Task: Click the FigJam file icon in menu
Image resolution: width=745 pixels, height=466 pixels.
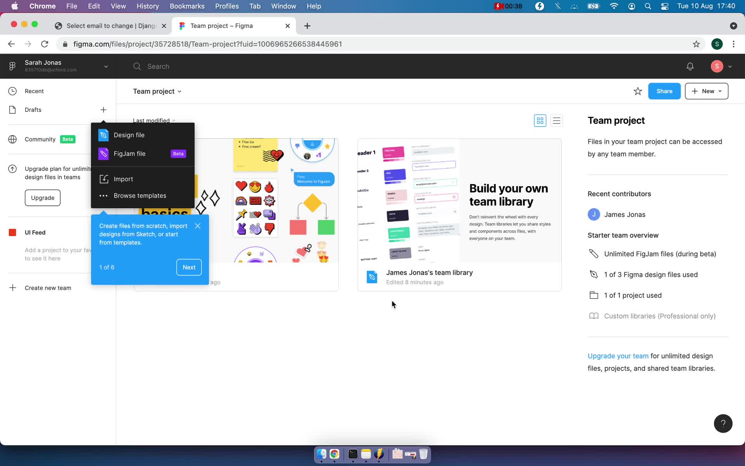Action: coord(104,153)
